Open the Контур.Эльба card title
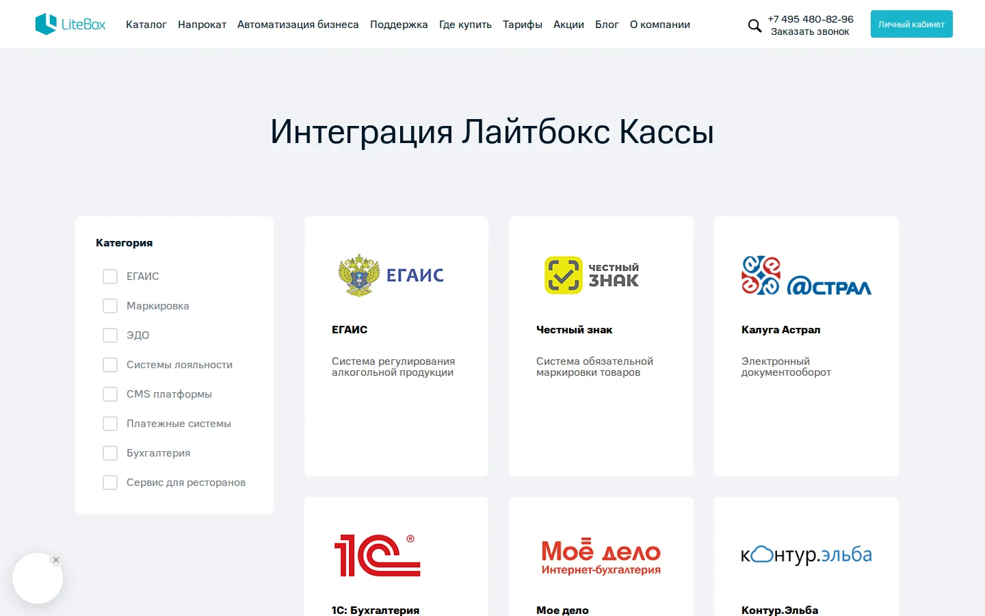This screenshot has width=985, height=616. pyautogui.click(x=780, y=610)
